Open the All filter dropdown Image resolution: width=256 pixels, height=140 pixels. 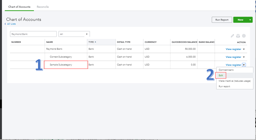tap(74, 34)
